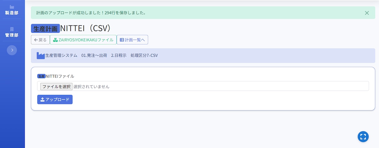This screenshot has height=148, width=379.
Task: Click the 生産計画 badge in the heading
Action: (45, 29)
